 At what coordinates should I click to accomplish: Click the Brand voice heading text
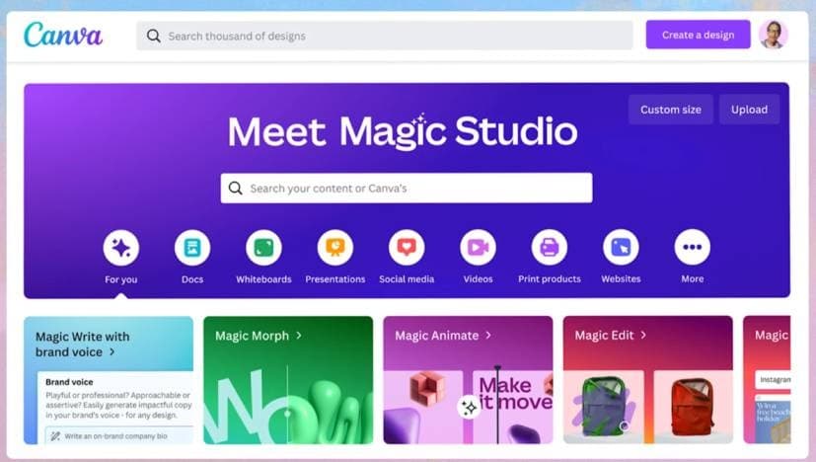coord(69,382)
